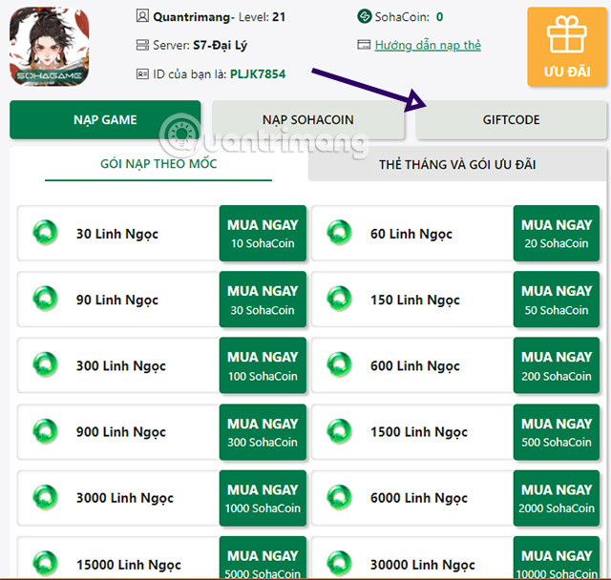
Task: Click the jade icon of 60 Linh Ngọc
Action: pos(340,233)
